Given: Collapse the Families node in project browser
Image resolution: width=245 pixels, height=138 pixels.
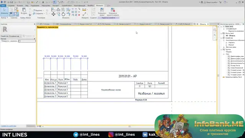Looking at the screenshot, I should (221, 38).
